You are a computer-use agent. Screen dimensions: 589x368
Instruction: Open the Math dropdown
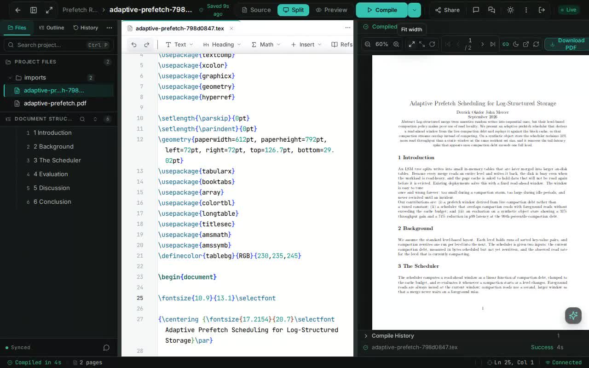[266, 45]
